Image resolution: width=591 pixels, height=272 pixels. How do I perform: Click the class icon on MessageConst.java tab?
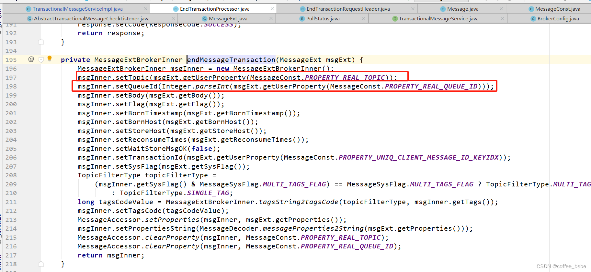coord(531,9)
